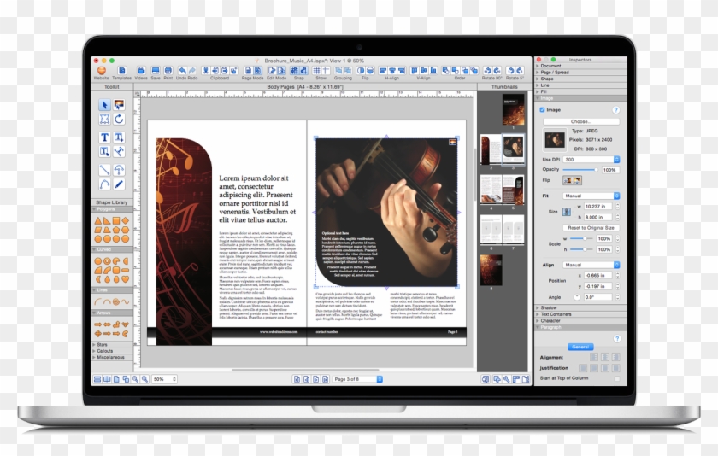The height and width of the screenshot is (456, 718).
Task: Pick the right-pointing arrow shape in Arrows library
Action: tap(98, 324)
